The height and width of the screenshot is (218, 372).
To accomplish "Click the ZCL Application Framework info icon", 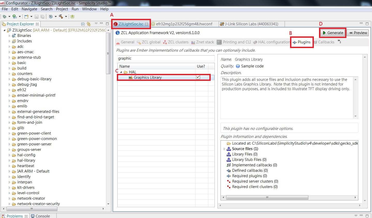I will tap(118, 33).
